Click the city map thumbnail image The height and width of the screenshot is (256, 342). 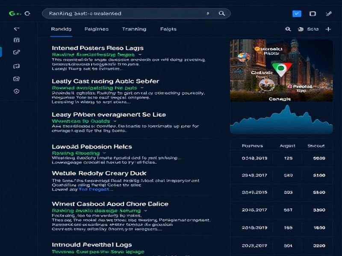coord(281,70)
